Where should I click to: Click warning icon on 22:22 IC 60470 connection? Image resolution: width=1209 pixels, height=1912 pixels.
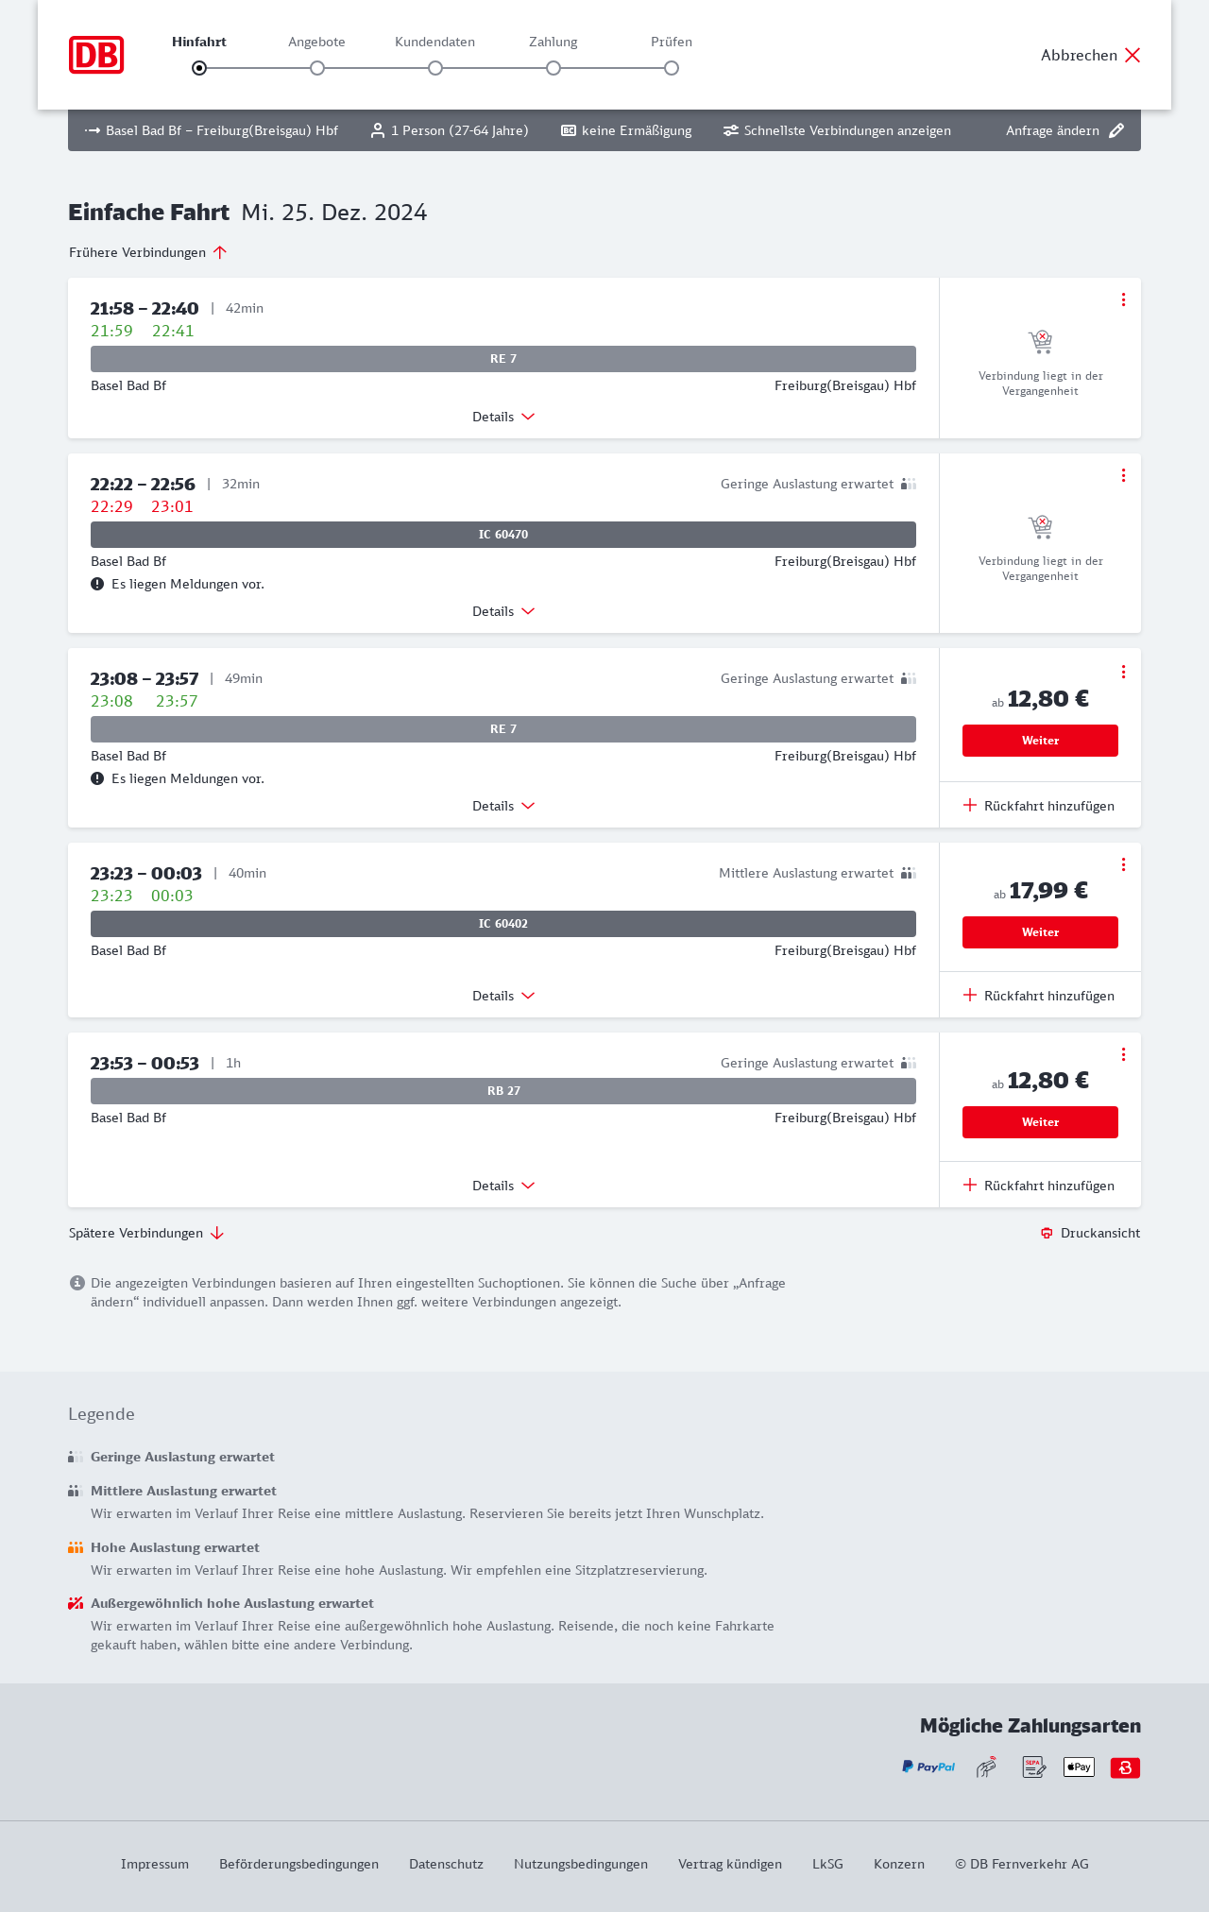(97, 584)
